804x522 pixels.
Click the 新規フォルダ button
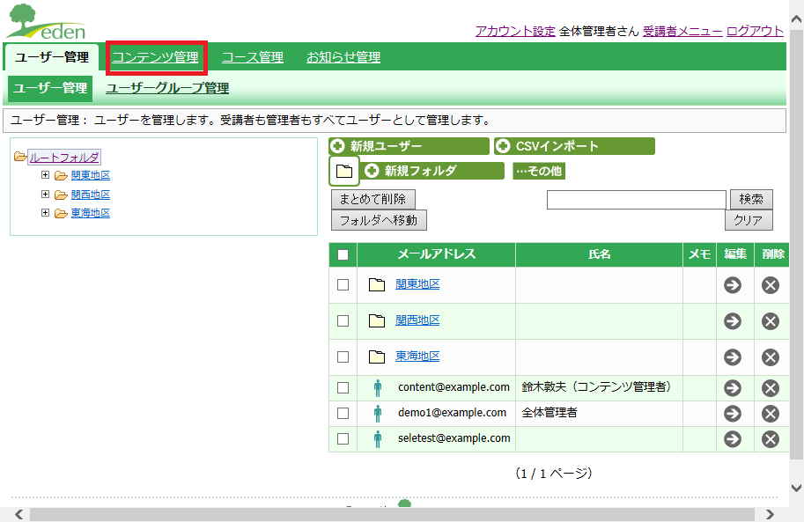point(433,171)
